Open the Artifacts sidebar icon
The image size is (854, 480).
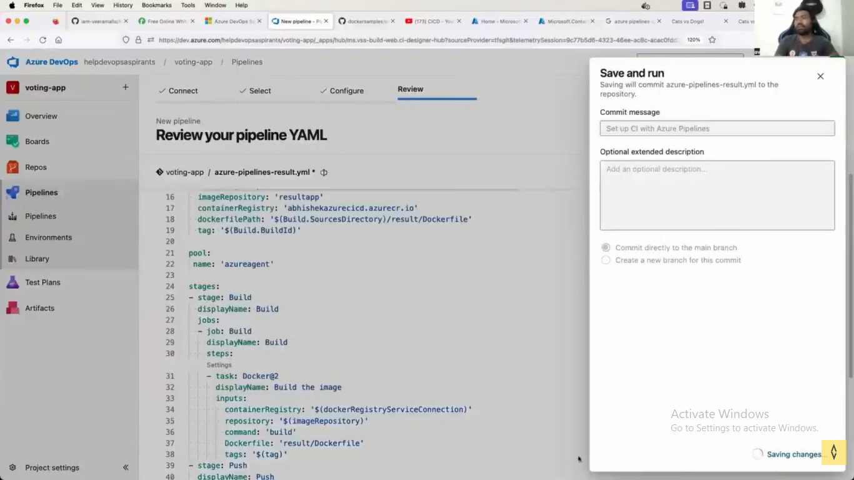tap(13, 308)
